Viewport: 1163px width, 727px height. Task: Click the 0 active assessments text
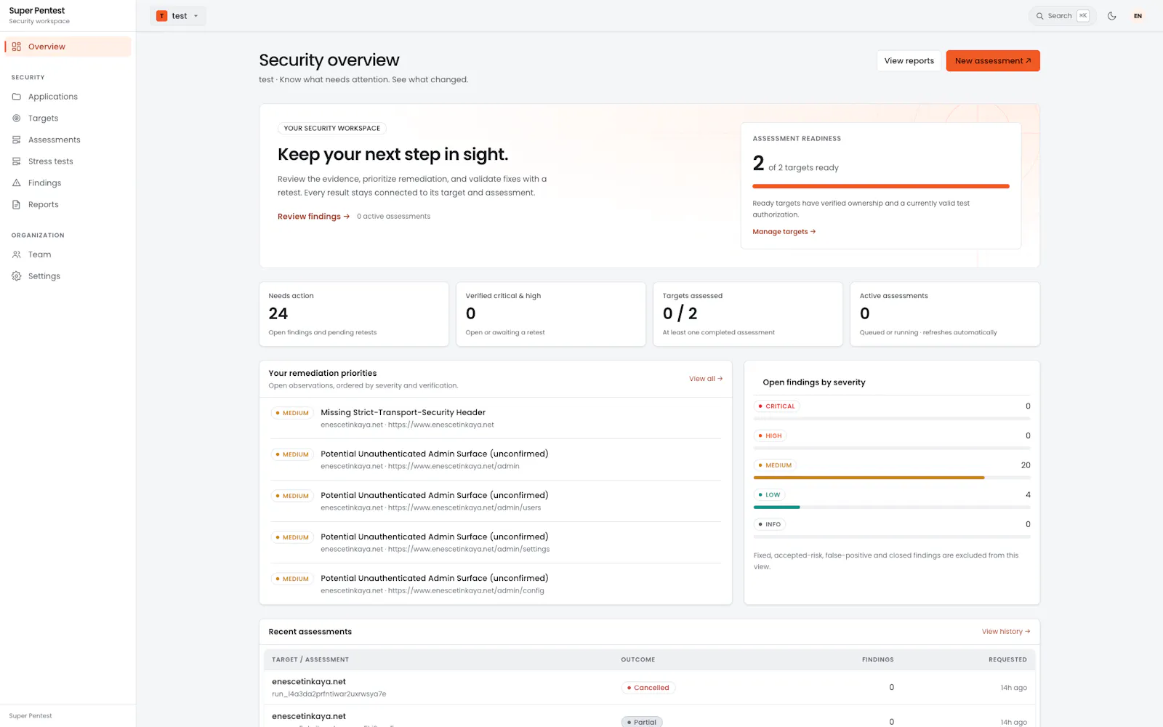click(393, 217)
